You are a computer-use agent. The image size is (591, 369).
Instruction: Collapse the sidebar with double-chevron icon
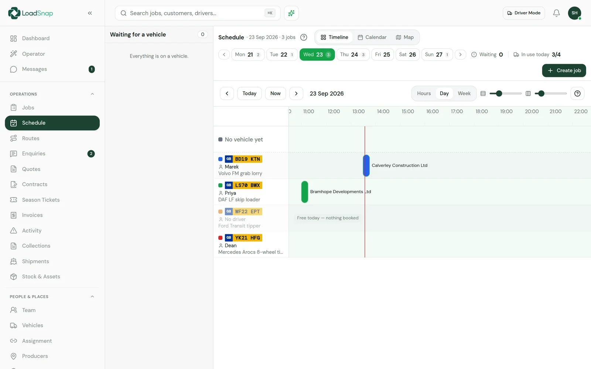click(x=90, y=13)
